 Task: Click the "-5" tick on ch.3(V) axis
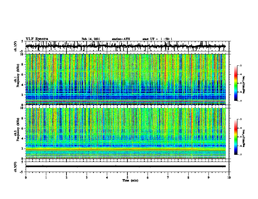click(22, 172)
